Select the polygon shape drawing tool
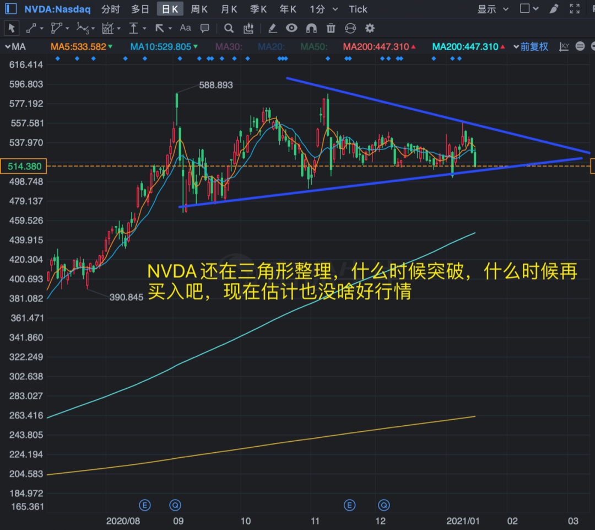Viewport: 595px width, 530px height. tap(56, 28)
